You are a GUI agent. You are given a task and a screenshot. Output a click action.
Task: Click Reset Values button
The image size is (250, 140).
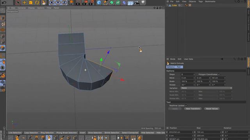click(212, 109)
